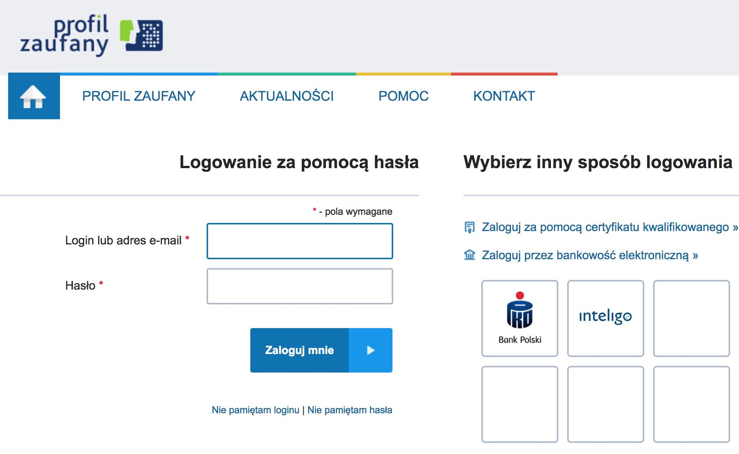Select the Inteligo login tile
The height and width of the screenshot is (454, 739).
[606, 318]
